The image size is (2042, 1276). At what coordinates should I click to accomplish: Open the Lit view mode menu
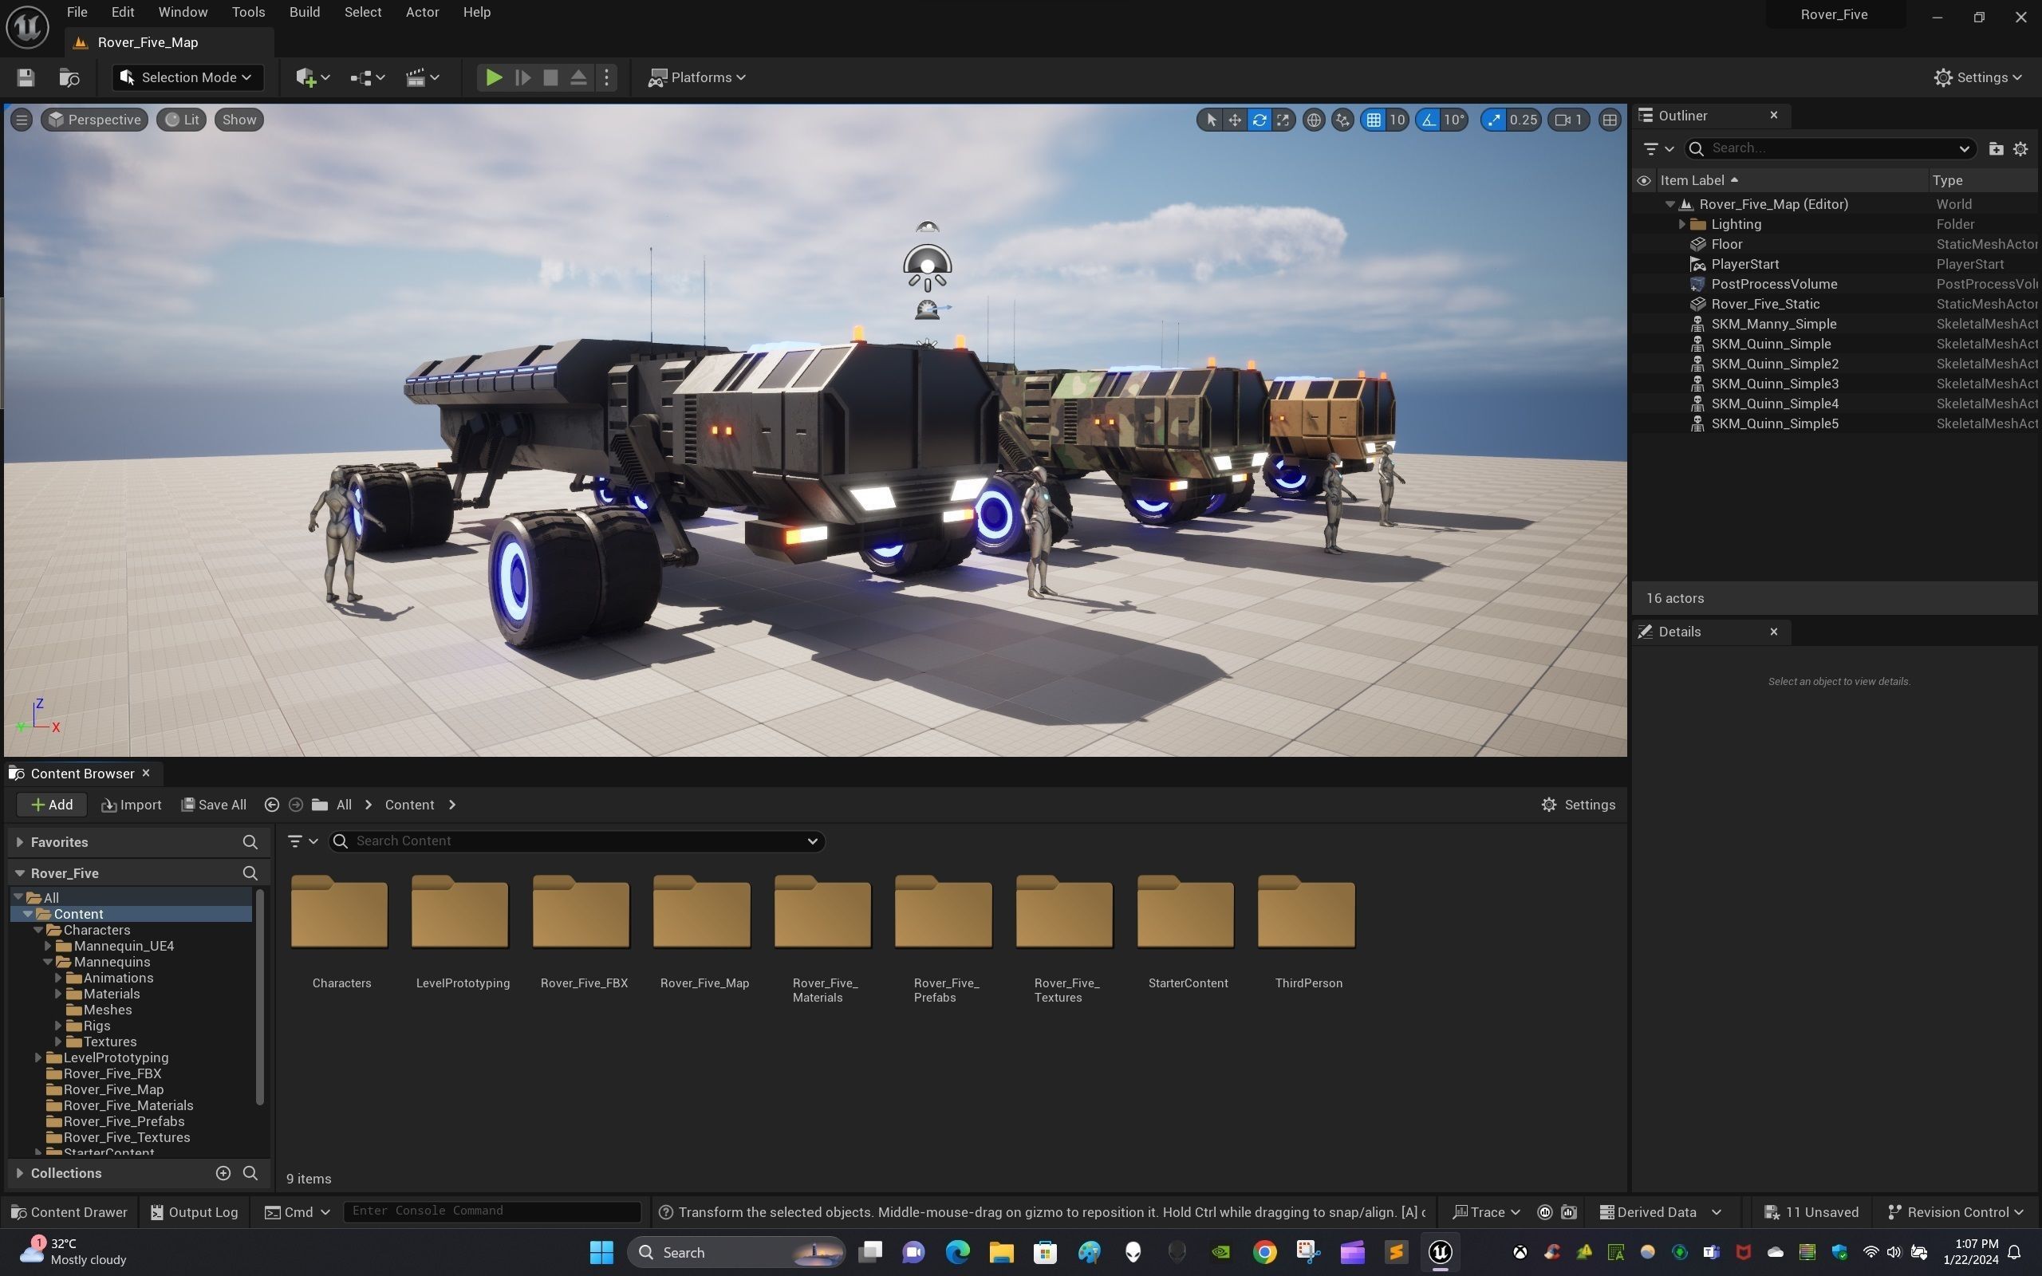coord(181,120)
